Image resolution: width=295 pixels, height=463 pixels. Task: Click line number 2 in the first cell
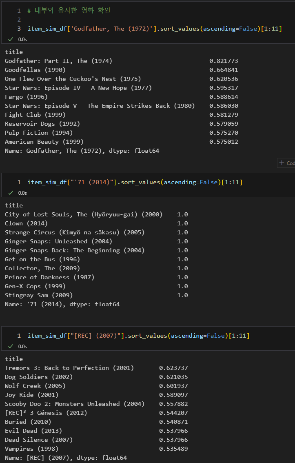(19, 20)
